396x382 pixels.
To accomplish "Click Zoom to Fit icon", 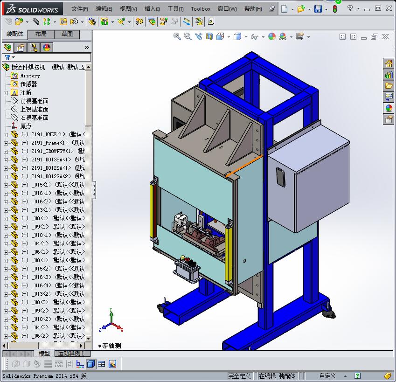I will [x=177, y=36].
